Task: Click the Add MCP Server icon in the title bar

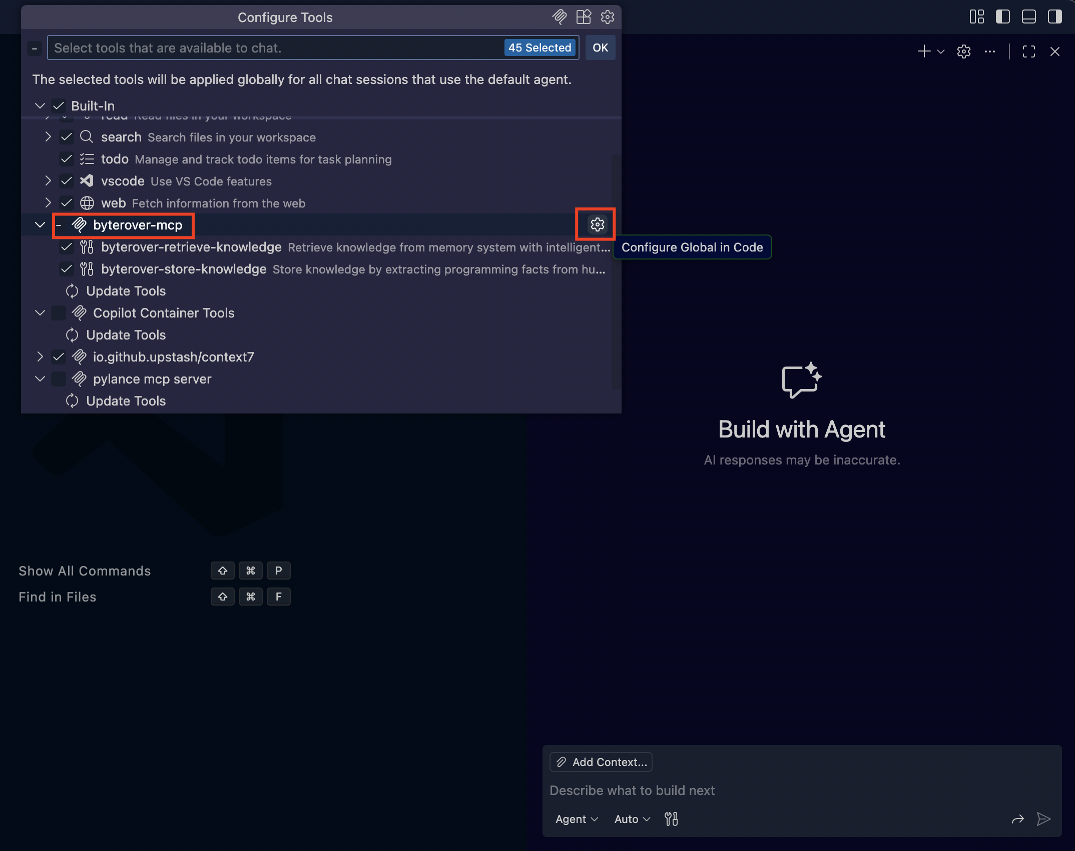Action: 559,17
